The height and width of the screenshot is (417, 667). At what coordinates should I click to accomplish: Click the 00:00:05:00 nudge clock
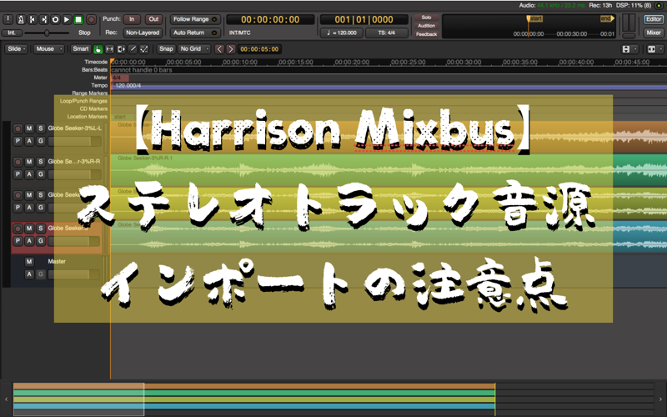259,49
